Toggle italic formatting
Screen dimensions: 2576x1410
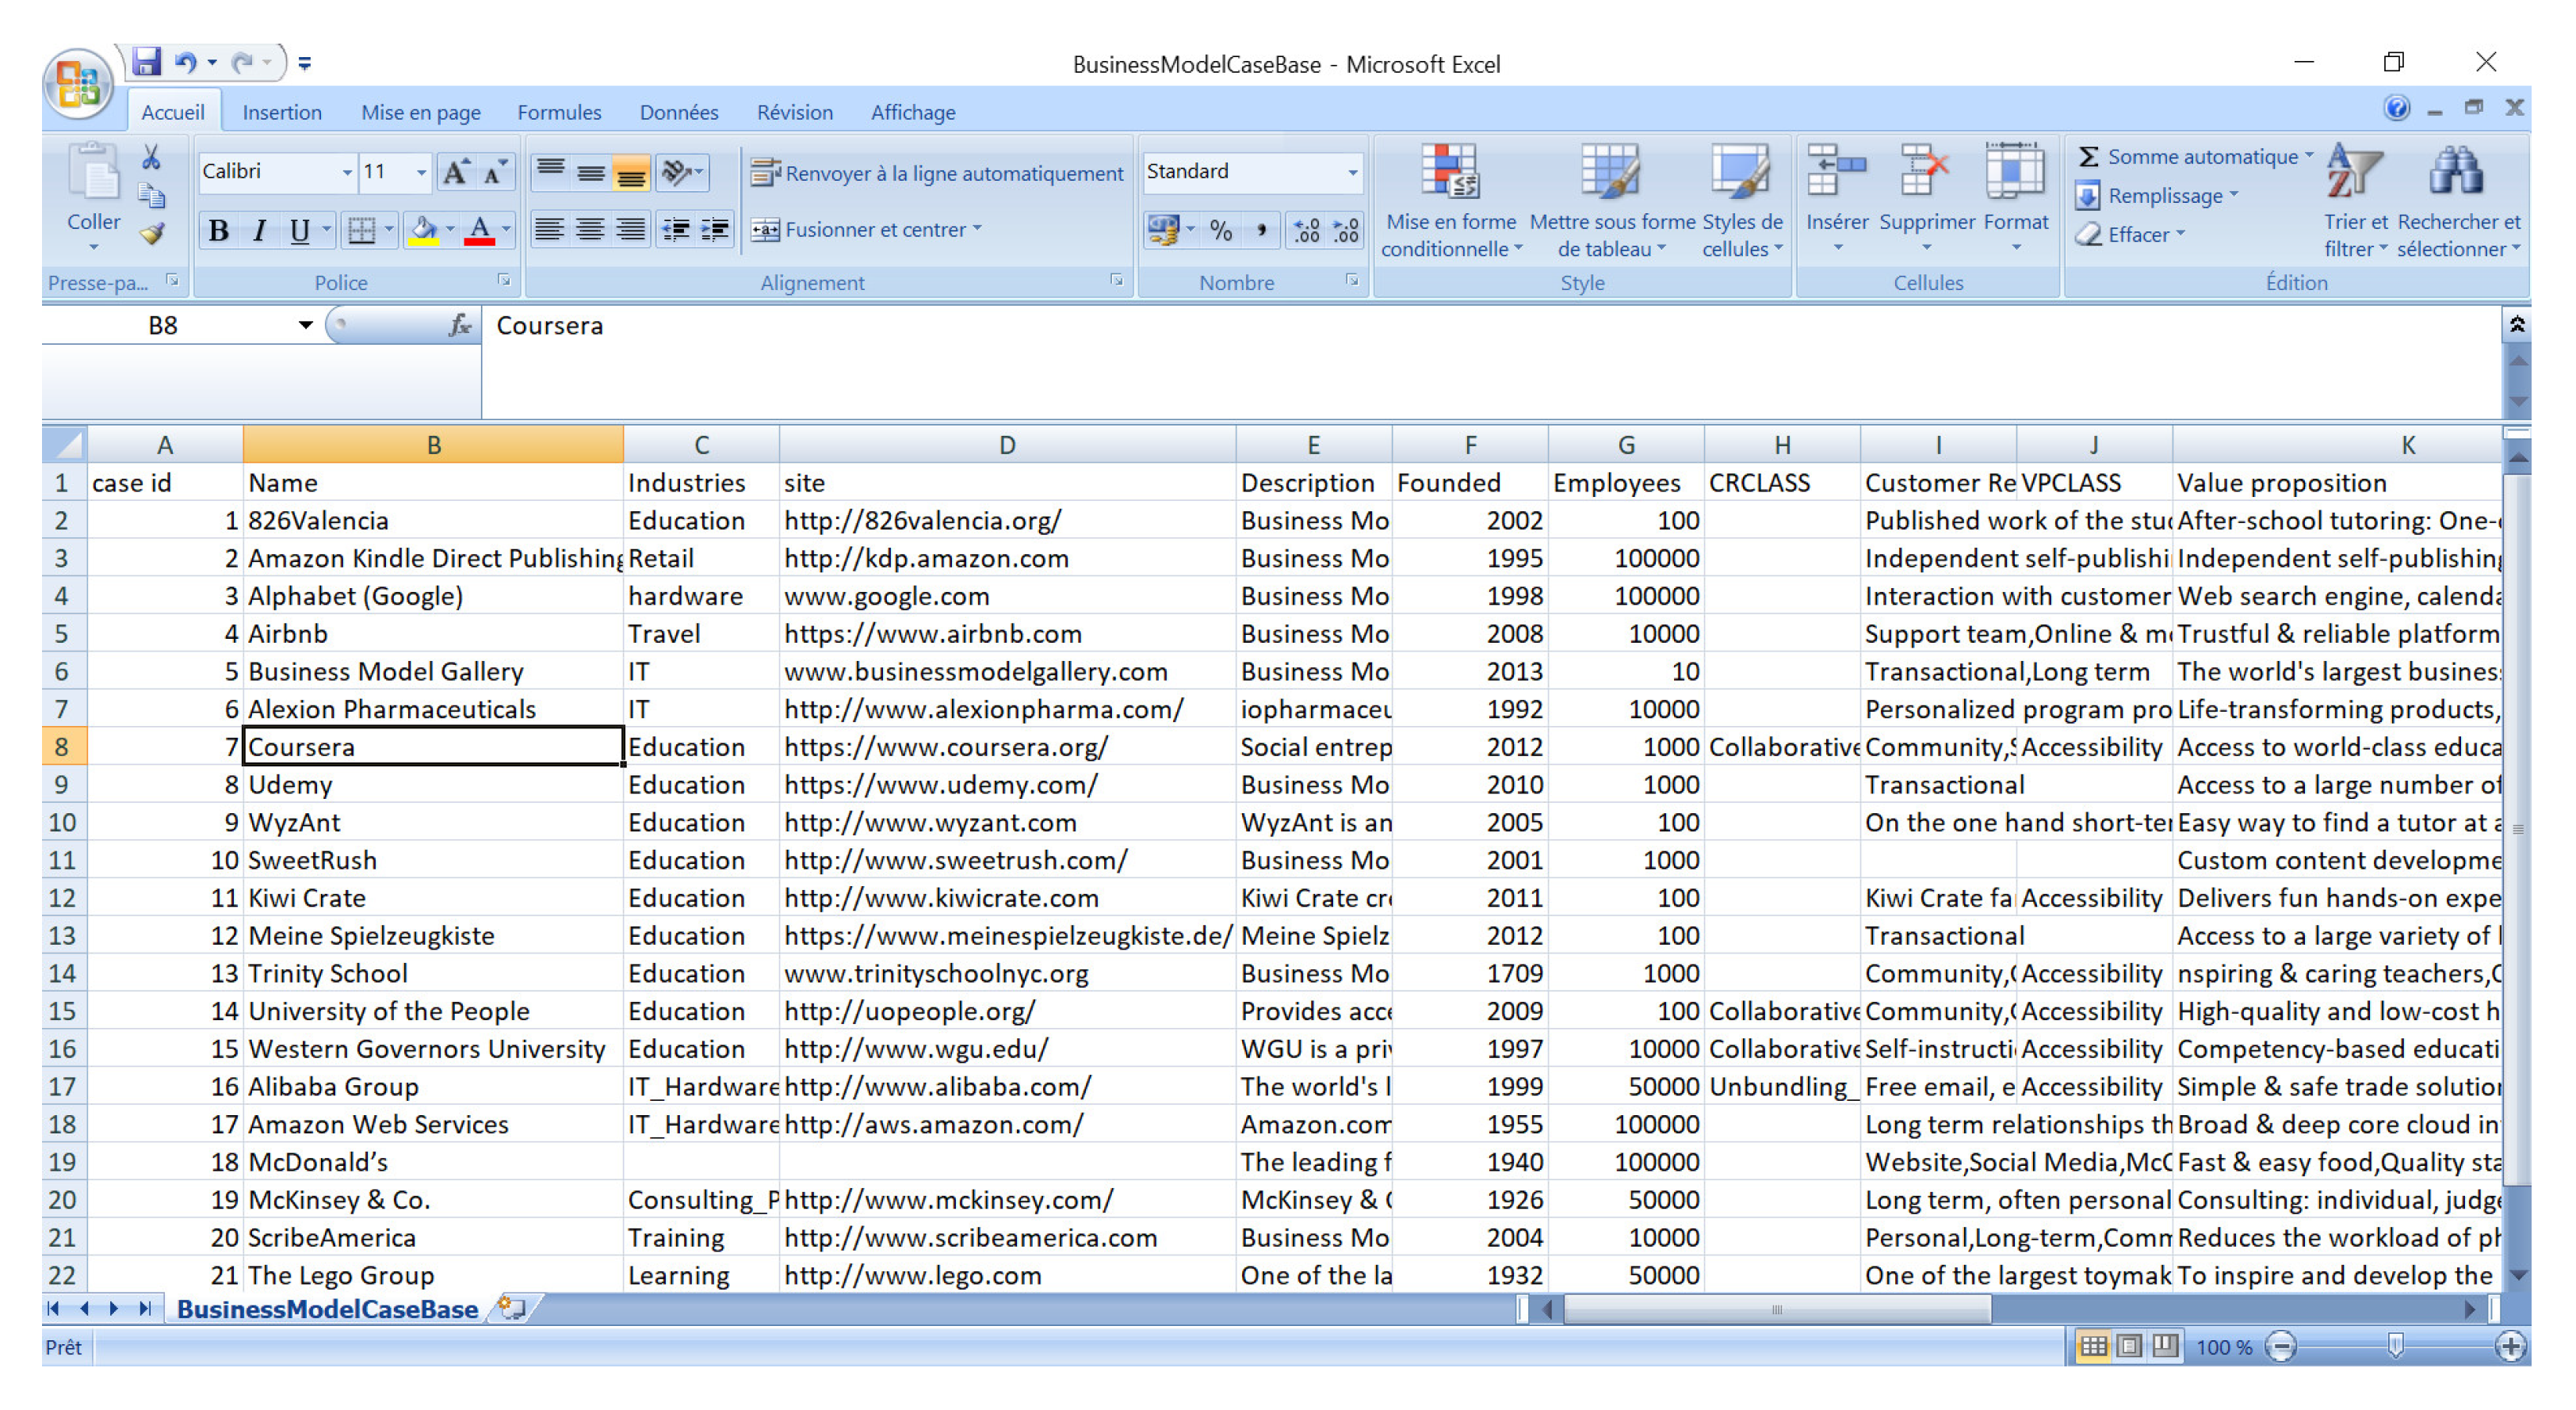pos(259,231)
